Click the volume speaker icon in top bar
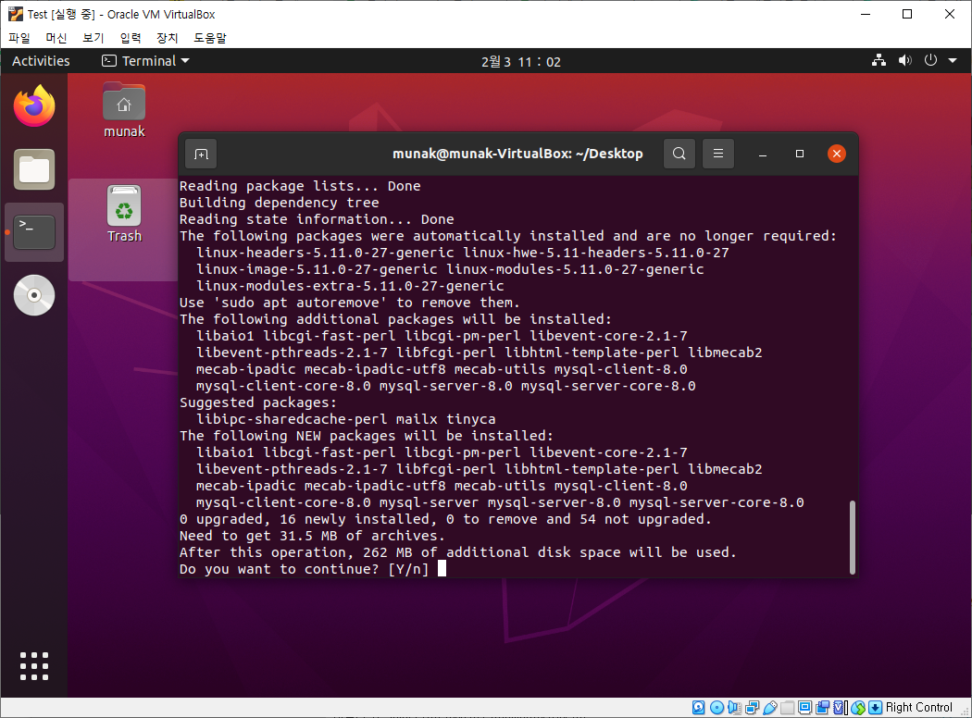Viewport: 972px width, 718px height. pyautogui.click(x=905, y=61)
